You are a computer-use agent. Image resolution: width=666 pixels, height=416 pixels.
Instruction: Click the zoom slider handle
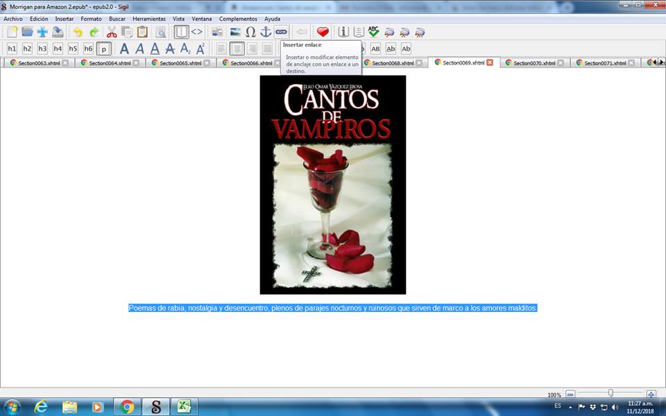(610, 394)
